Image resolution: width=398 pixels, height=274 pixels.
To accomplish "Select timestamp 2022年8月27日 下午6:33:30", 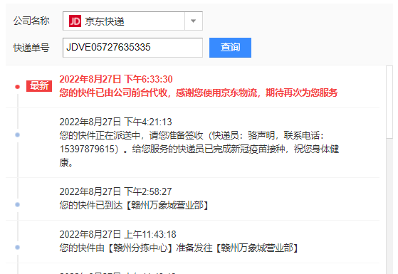I will point(116,80).
